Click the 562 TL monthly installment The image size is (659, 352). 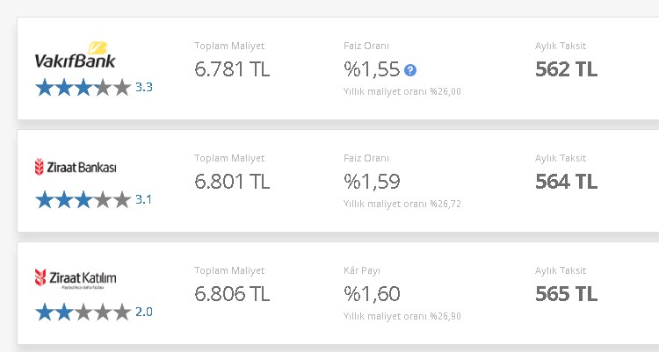coord(566,69)
